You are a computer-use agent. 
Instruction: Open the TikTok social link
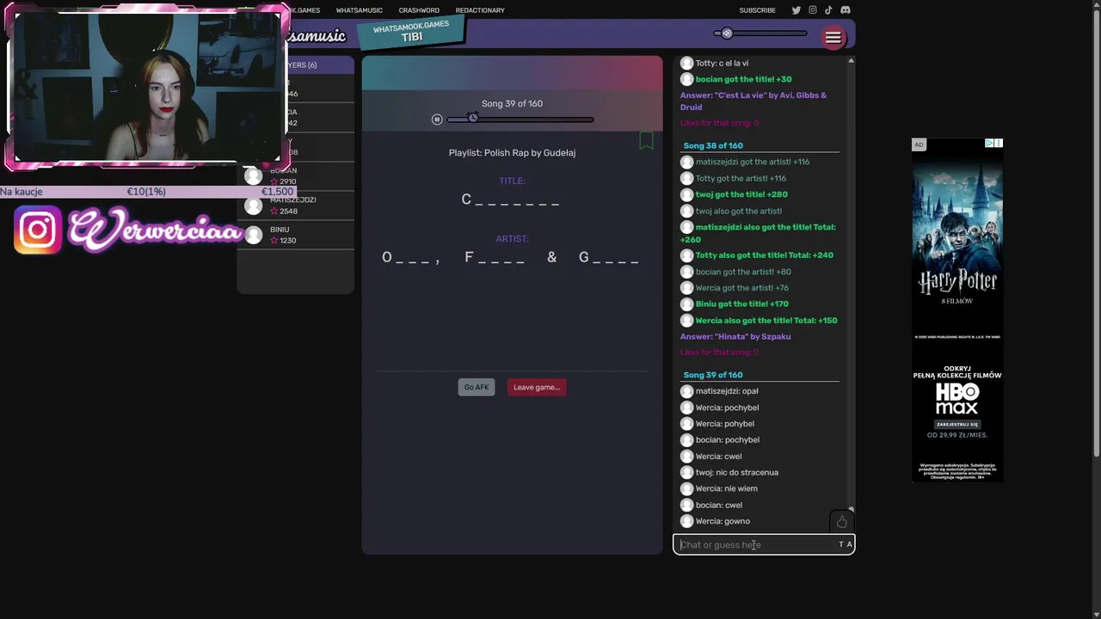tap(828, 10)
